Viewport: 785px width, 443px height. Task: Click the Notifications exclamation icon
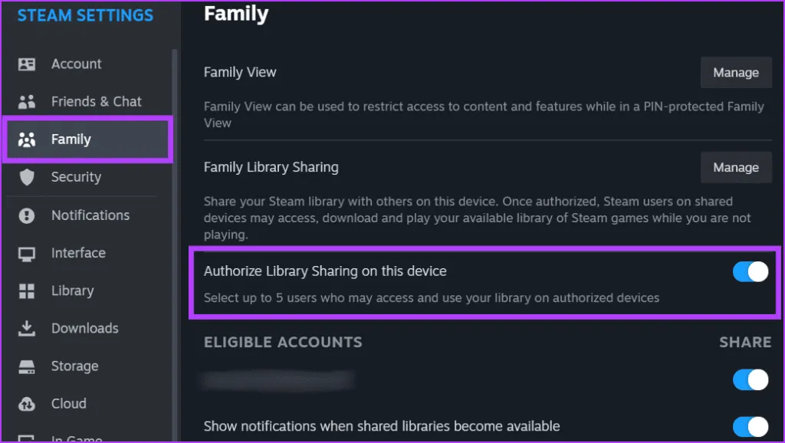pos(27,215)
